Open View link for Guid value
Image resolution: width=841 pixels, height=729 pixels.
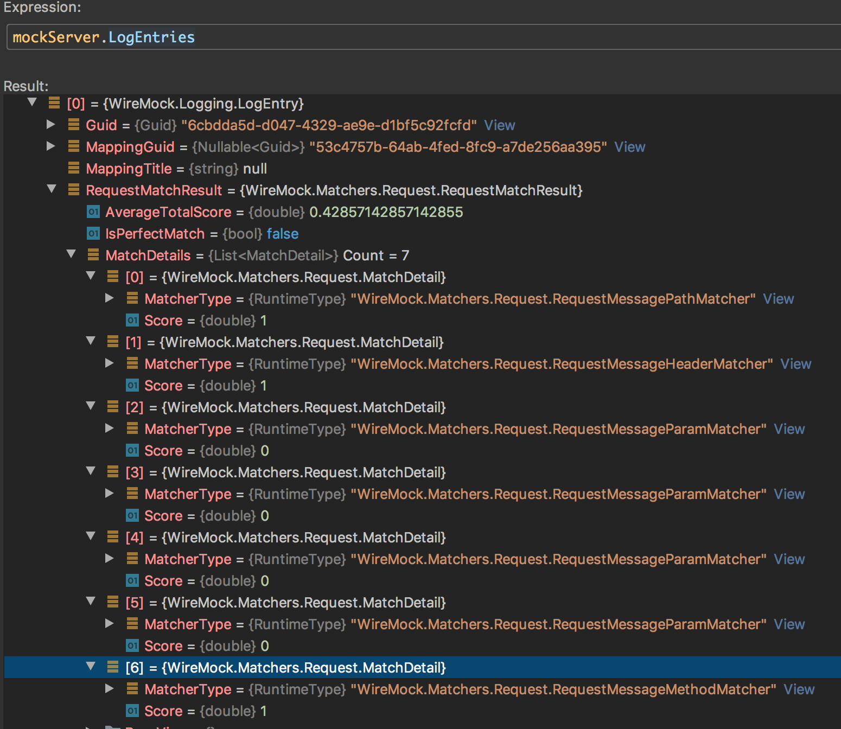[x=499, y=125]
